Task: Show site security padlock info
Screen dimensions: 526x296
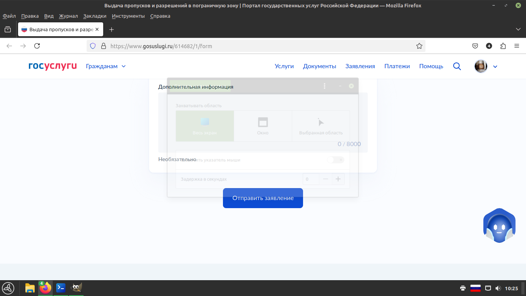Action: (x=103, y=46)
